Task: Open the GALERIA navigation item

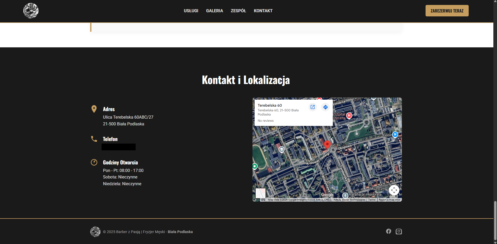Action: tap(214, 11)
